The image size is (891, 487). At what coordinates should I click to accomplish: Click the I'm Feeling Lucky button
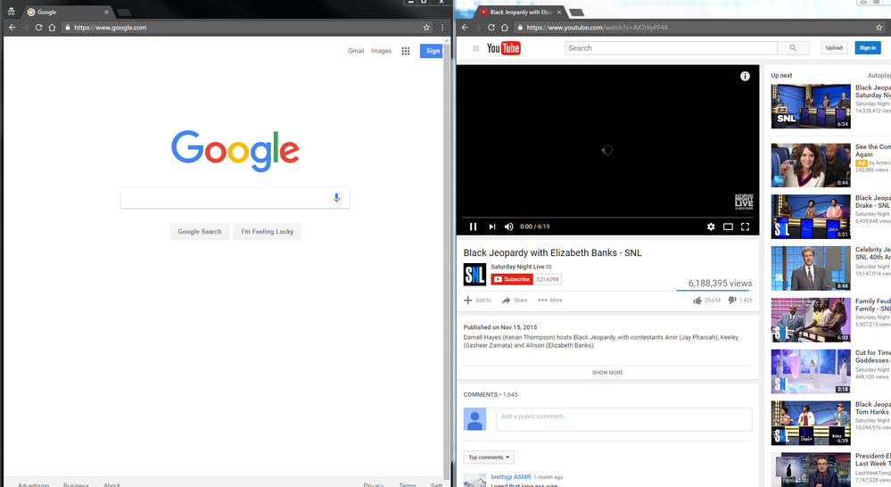click(267, 232)
